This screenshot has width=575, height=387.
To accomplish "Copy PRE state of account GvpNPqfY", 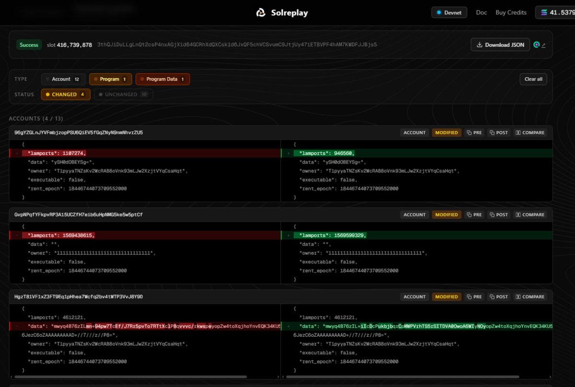I will [x=474, y=215].
